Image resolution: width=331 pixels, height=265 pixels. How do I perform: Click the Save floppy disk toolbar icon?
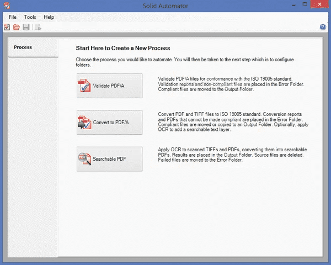[26, 27]
